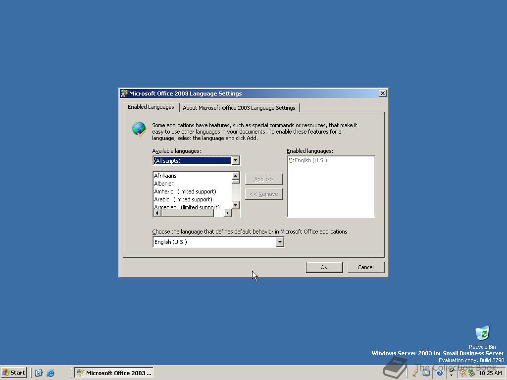The image size is (507, 380).
Task: Open the language bar options arrow
Action: (451, 375)
